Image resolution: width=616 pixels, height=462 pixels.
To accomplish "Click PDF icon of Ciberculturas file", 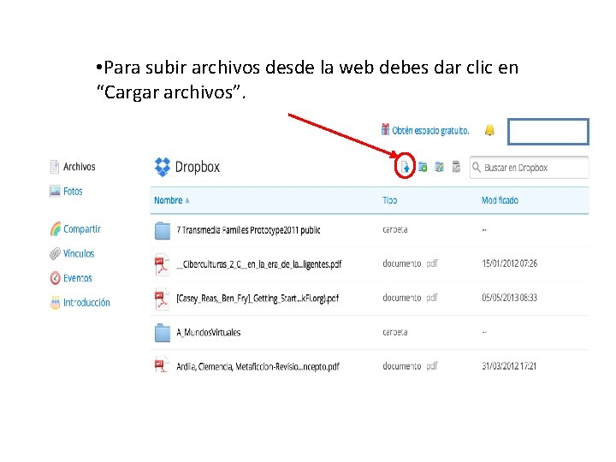I will 162,264.
